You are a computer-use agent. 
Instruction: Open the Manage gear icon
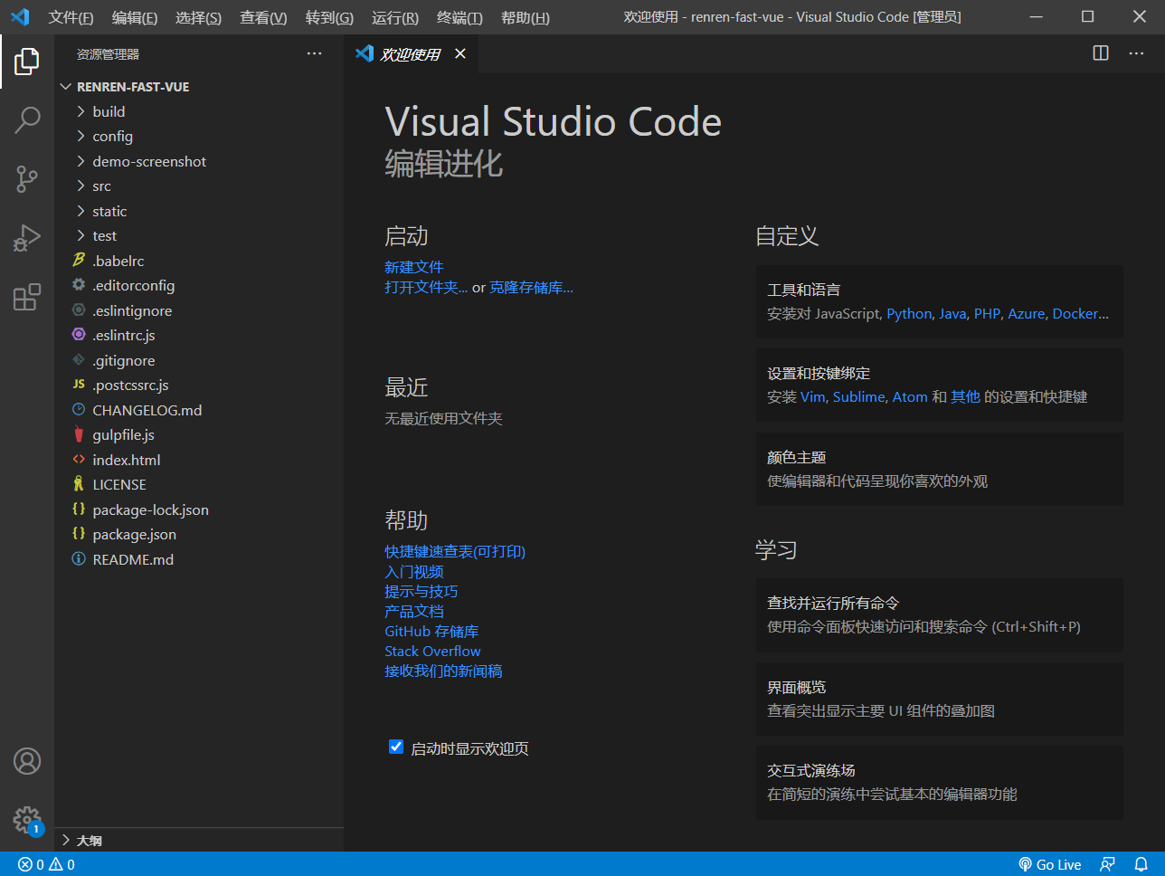pos(27,820)
